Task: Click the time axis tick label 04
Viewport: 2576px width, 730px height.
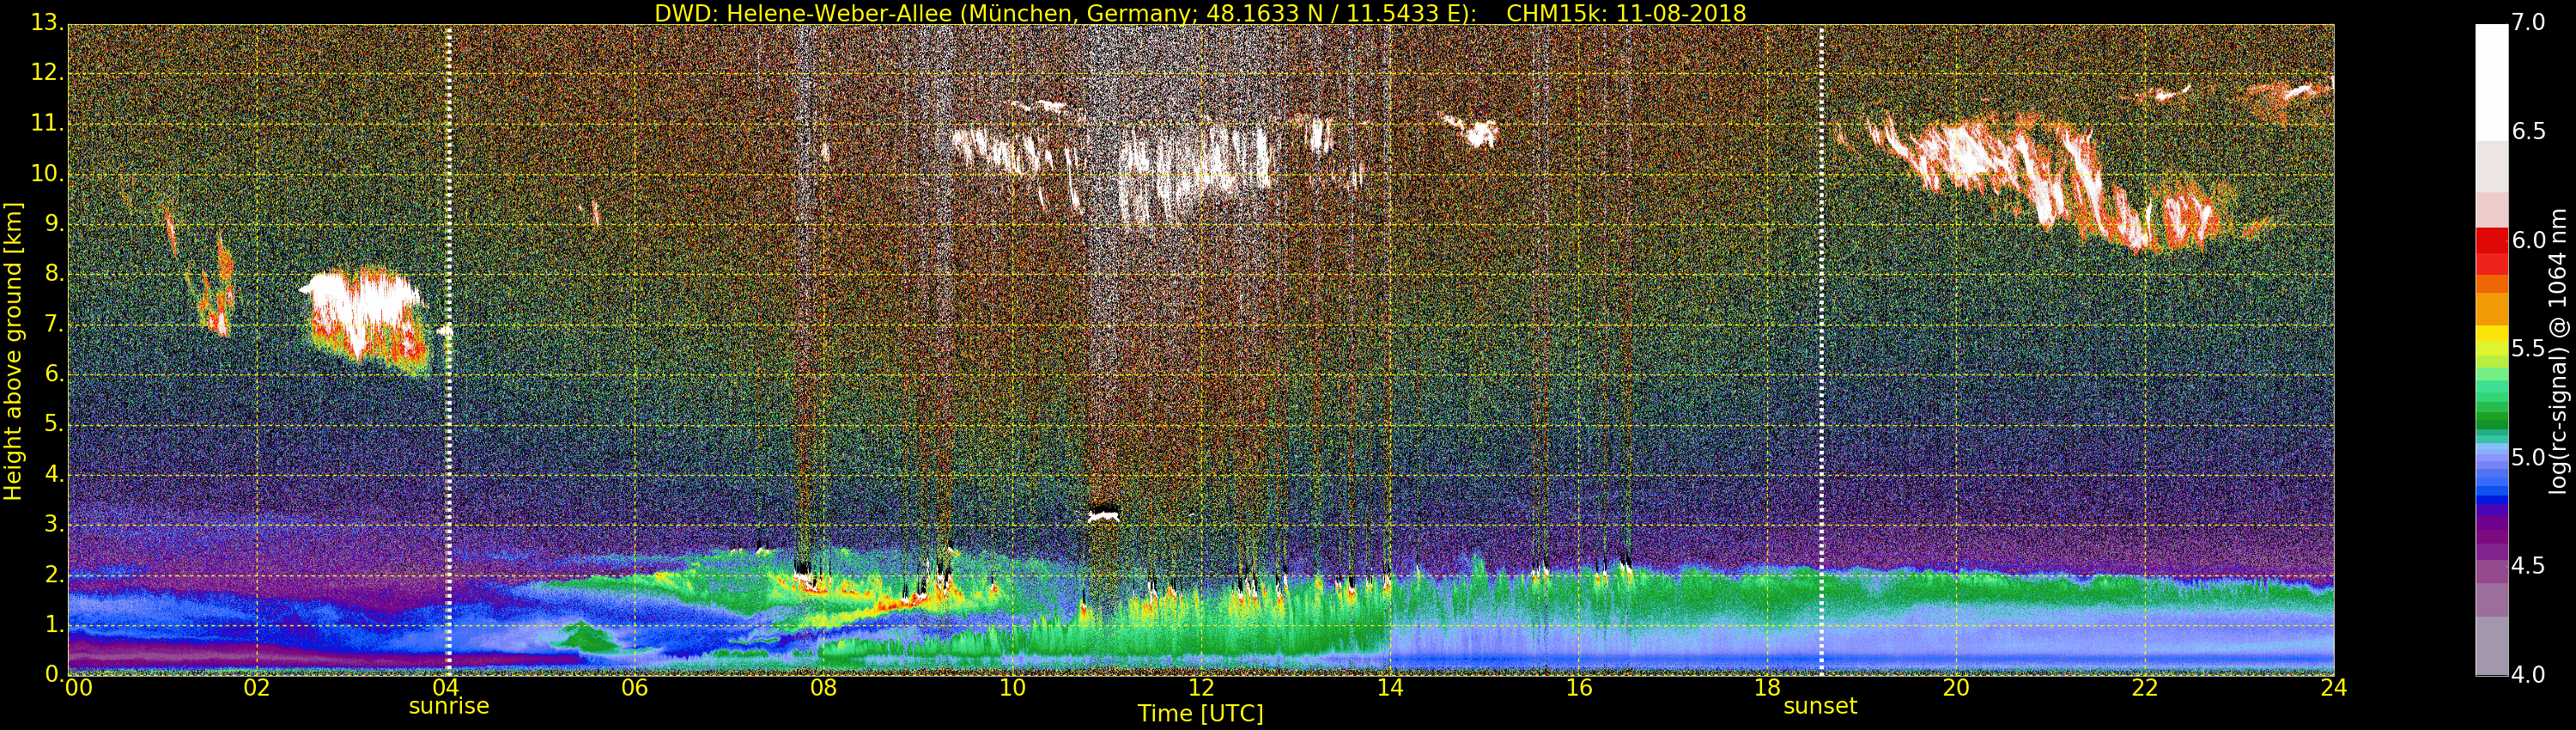Action: 446,688
